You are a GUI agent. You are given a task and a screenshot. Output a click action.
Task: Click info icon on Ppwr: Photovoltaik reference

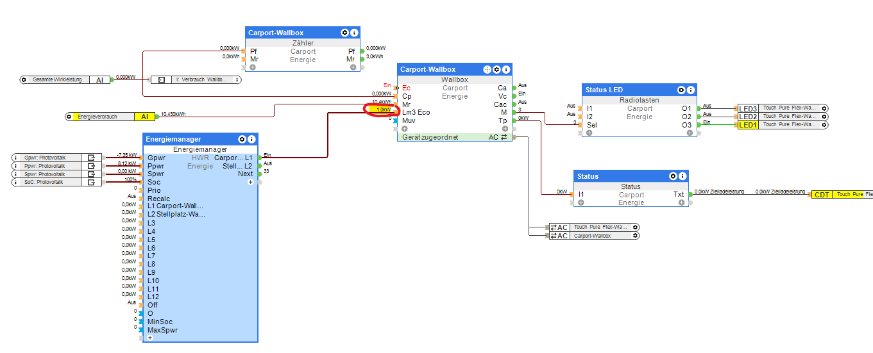pos(16,166)
